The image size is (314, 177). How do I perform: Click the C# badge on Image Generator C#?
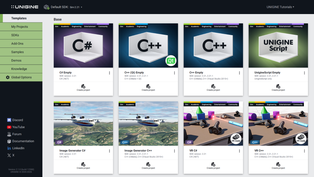59,142
